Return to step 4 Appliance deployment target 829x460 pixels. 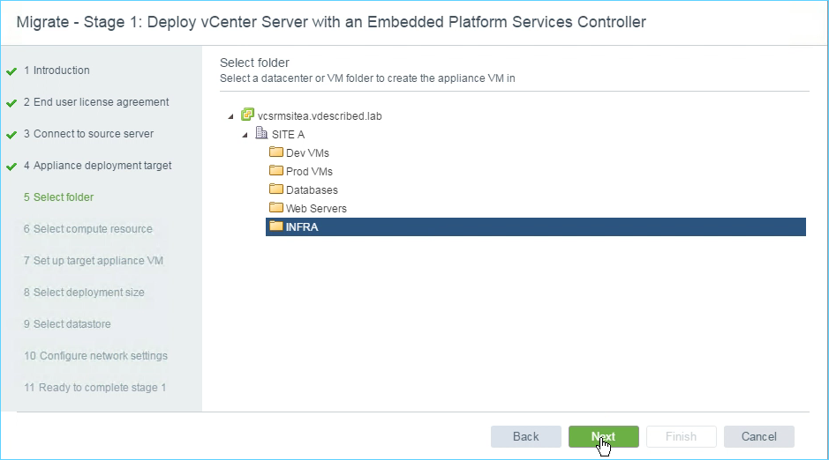97,165
